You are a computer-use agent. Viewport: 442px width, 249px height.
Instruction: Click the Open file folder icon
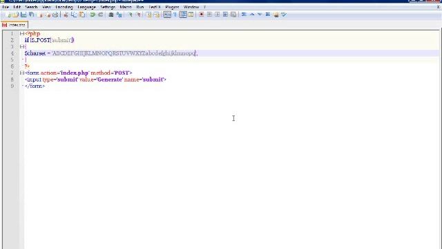pos(16,15)
